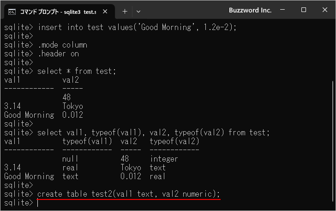Click the word integer in the results
Image resolution: width=336 pixels, height=211 pixels.
[164, 159]
